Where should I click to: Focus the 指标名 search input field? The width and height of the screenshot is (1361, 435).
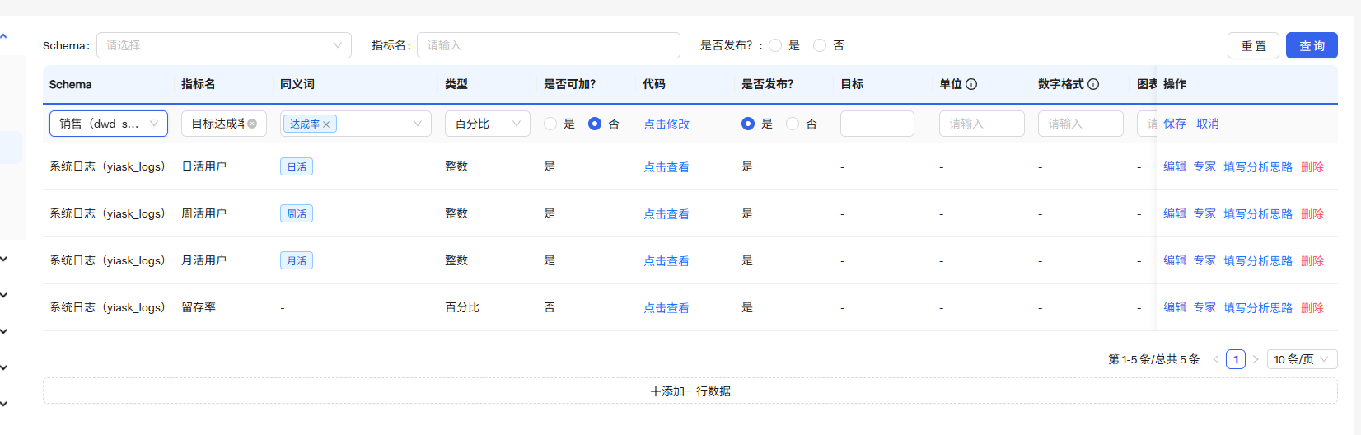[x=548, y=45]
